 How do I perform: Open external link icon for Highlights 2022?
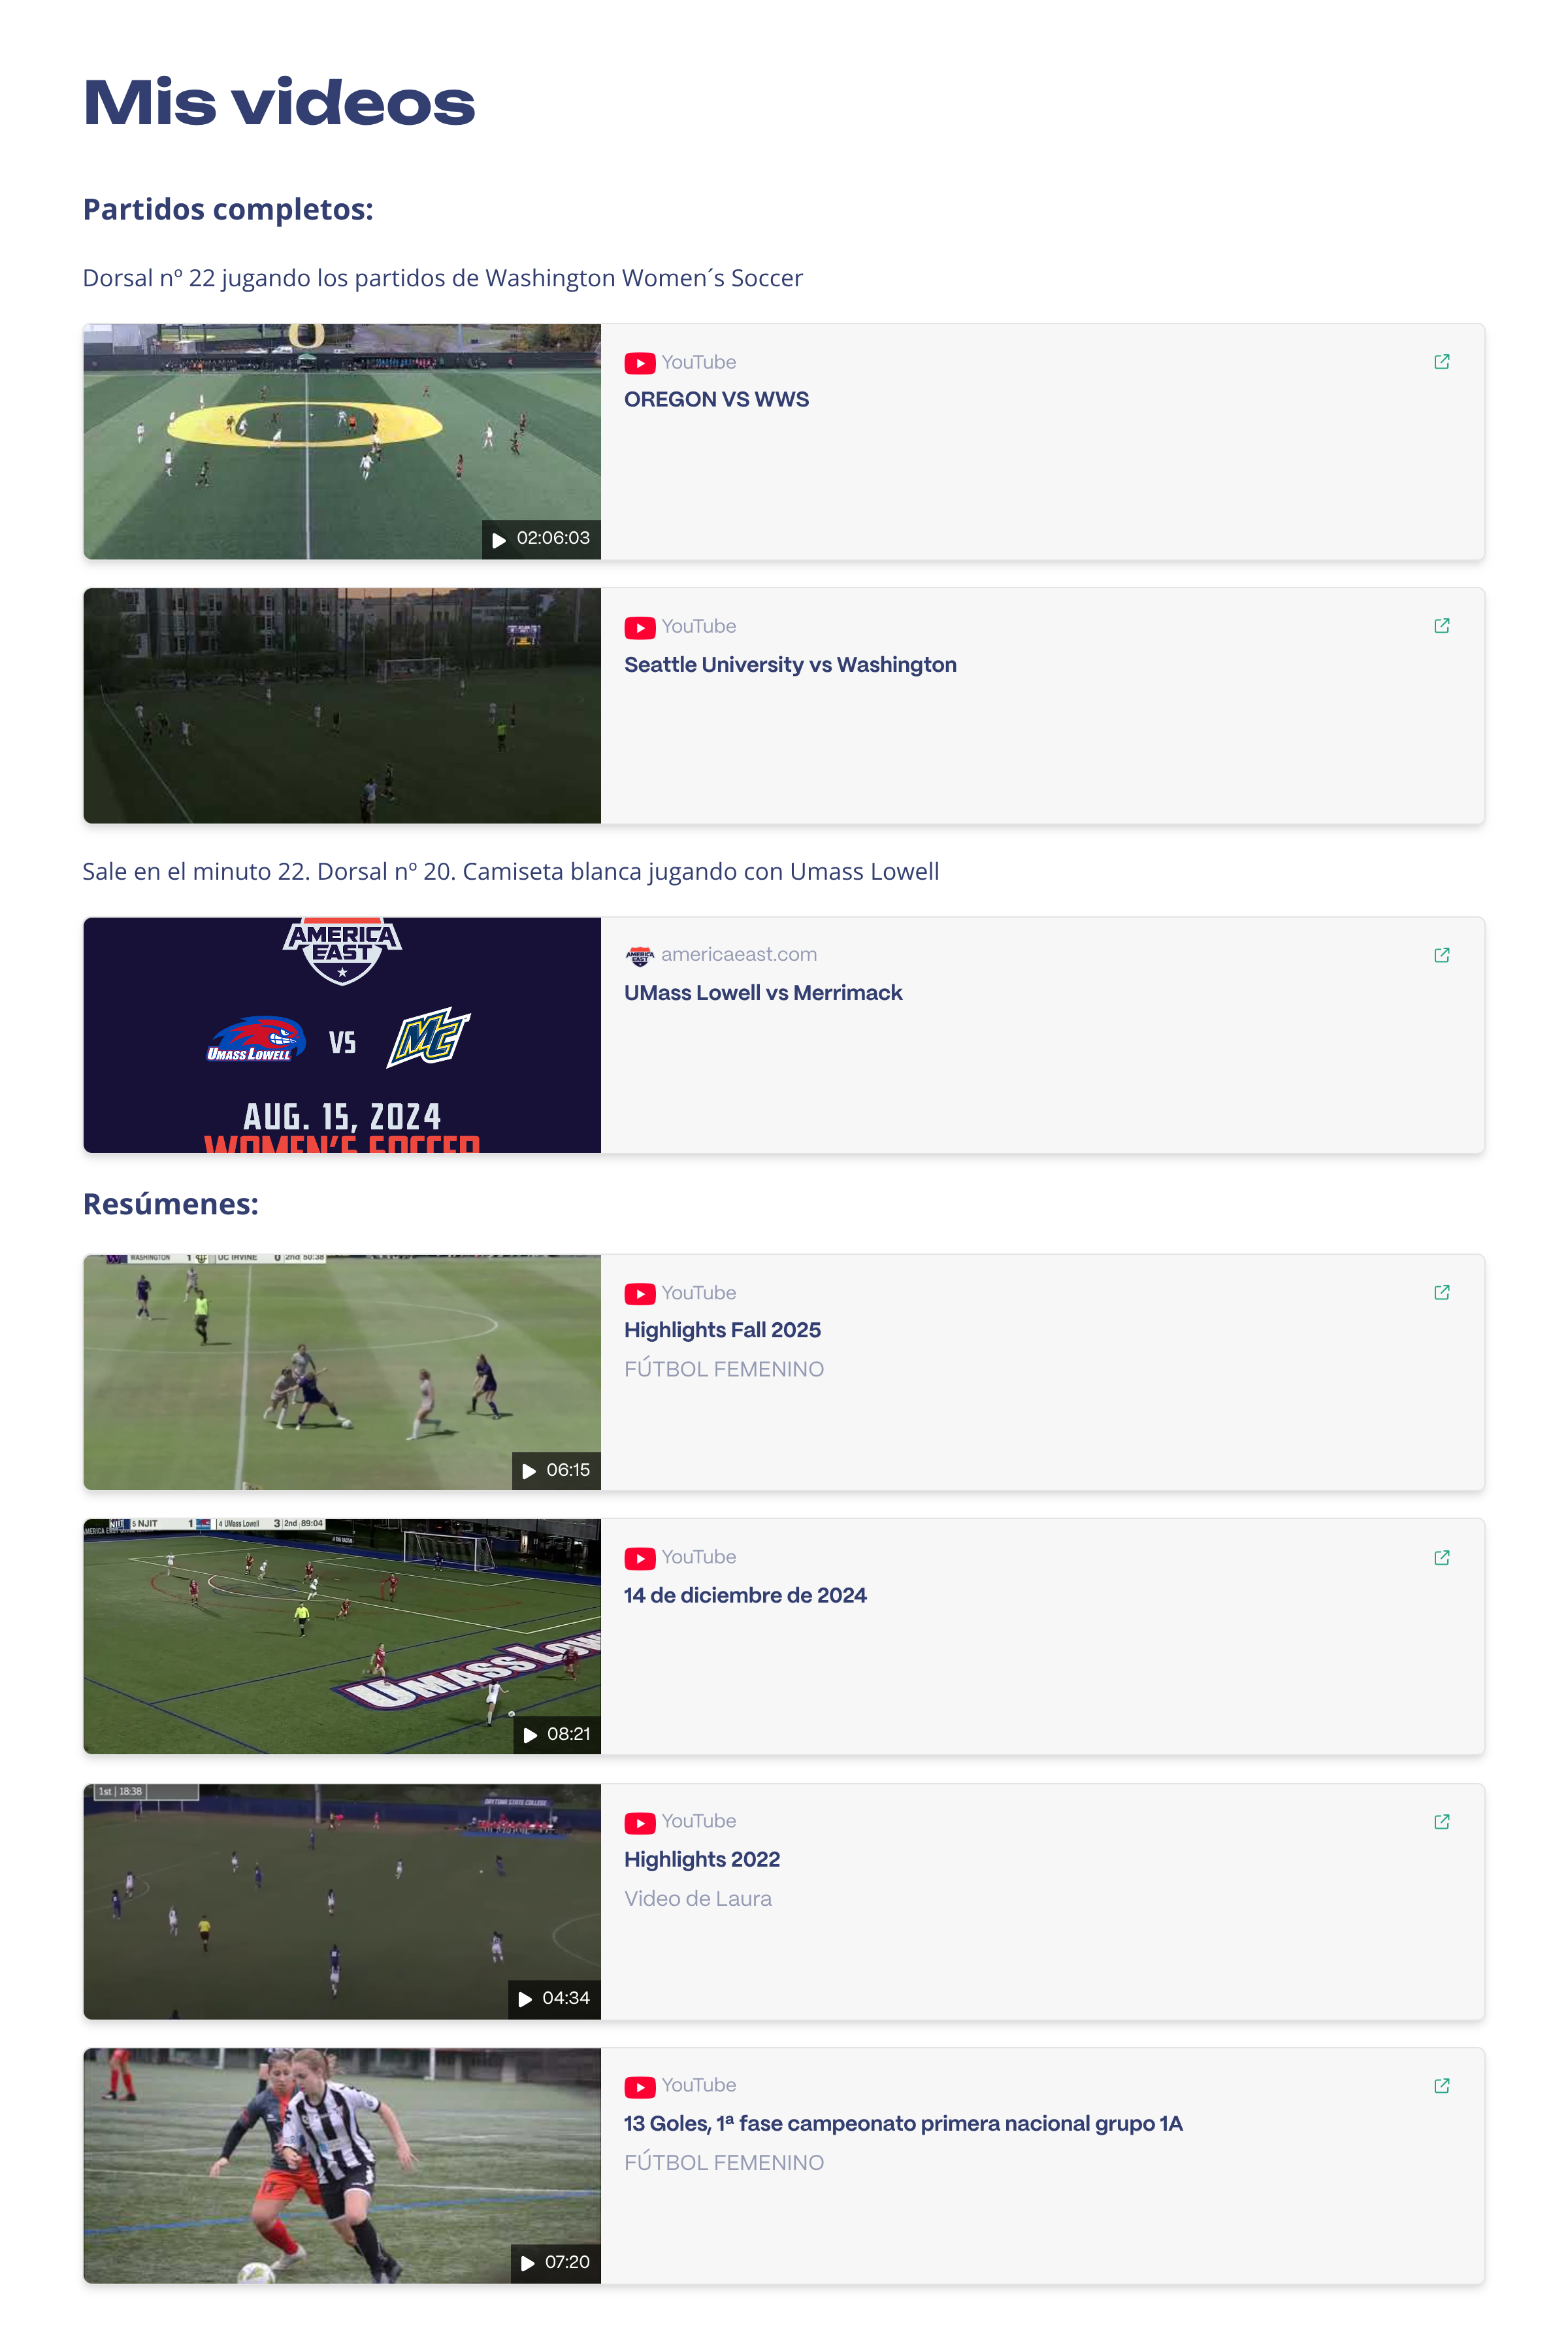pos(1441,1821)
